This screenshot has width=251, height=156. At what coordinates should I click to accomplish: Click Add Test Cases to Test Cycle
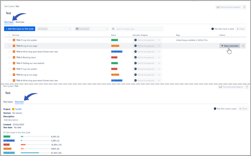(x=19, y=29)
